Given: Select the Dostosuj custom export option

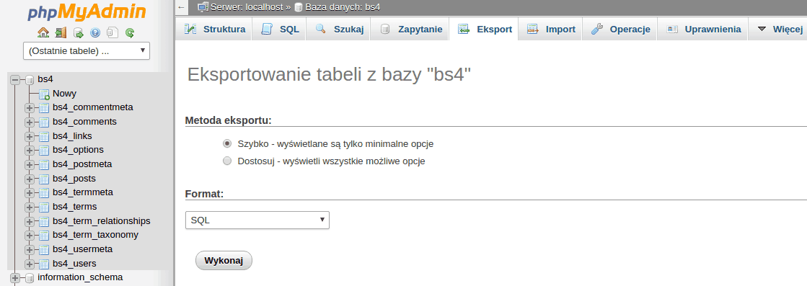Looking at the screenshot, I should coord(227,161).
